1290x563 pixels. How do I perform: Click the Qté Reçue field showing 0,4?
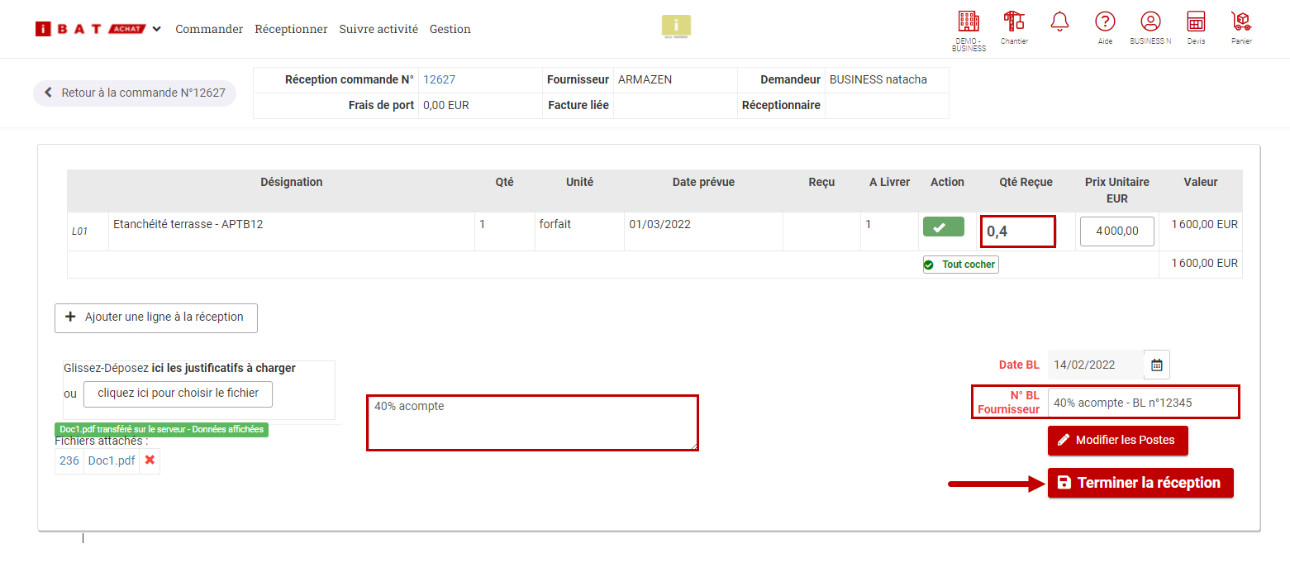[x=1017, y=231]
